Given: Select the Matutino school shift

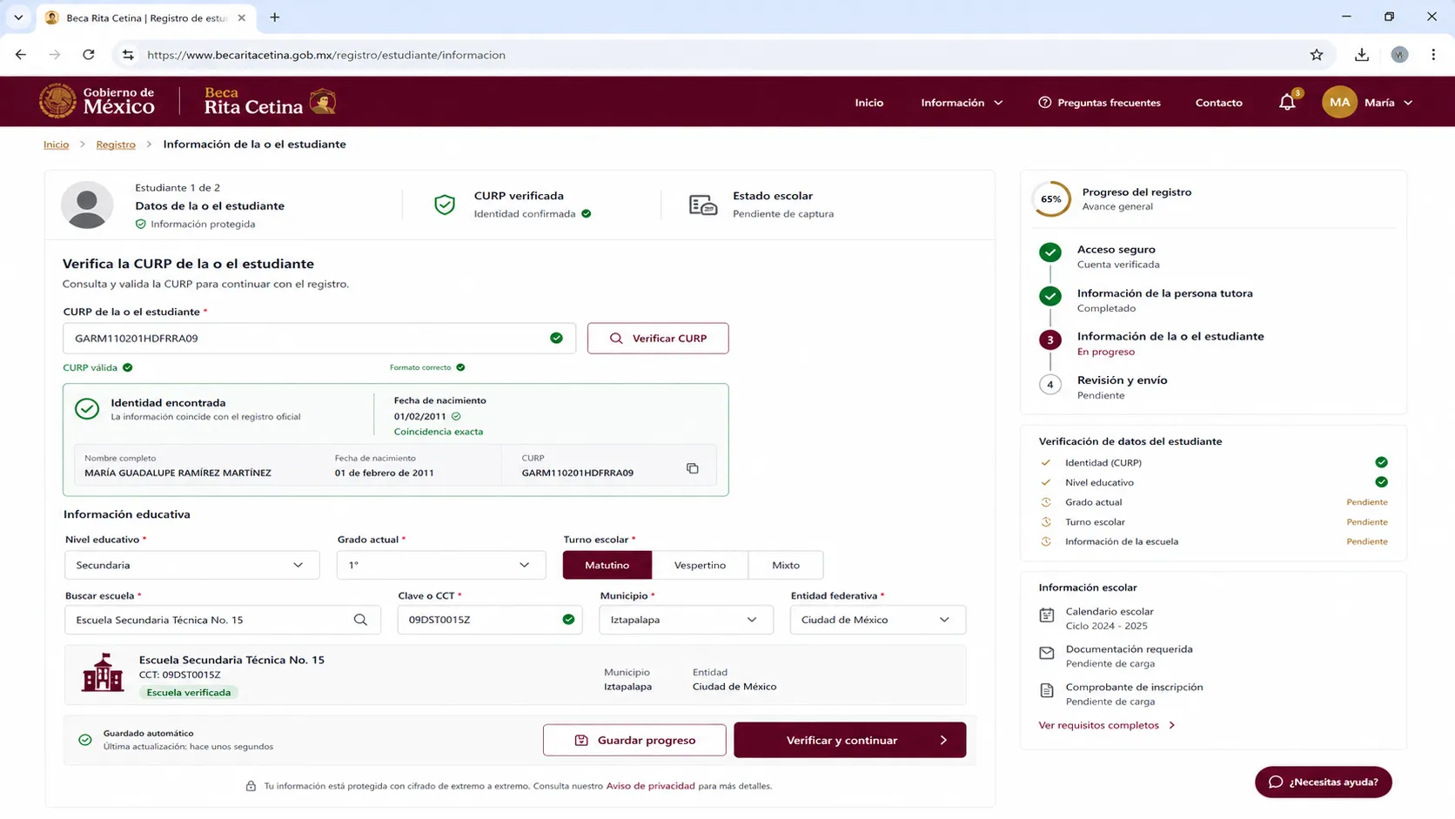Looking at the screenshot, I should click(x=607, y=565).
